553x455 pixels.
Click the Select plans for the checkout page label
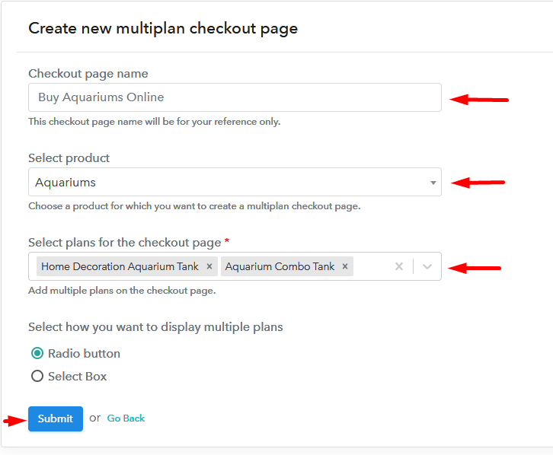pyautogui.click(x=125, y=243)
